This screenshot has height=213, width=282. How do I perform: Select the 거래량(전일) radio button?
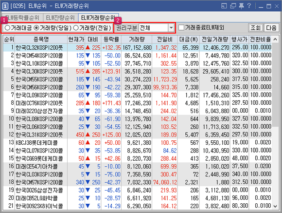[x=92, y=28]
